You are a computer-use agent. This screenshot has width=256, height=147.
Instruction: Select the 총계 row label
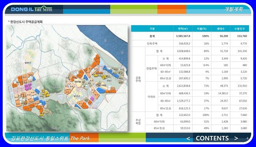click(x=152, y=36)
